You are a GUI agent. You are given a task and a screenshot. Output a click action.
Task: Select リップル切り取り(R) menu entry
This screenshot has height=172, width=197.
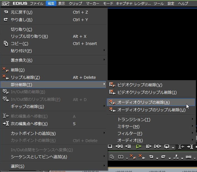pyautogui.click(x=54, y=36)
